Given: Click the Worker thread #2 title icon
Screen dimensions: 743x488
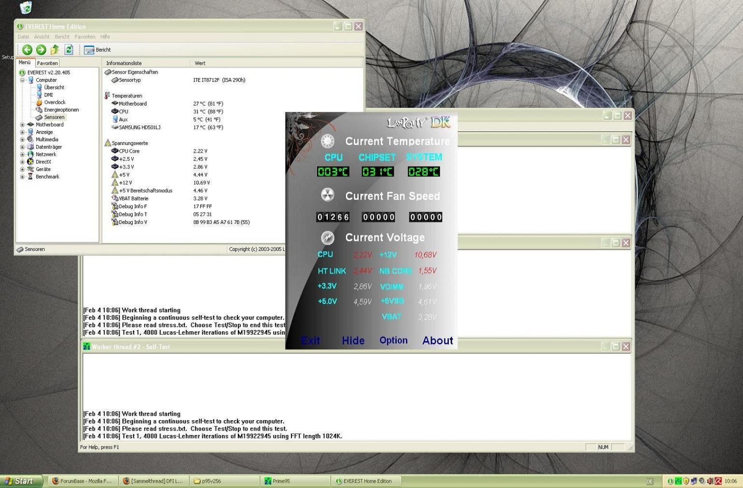Looking at the screenshot, I should coord(87,346).
